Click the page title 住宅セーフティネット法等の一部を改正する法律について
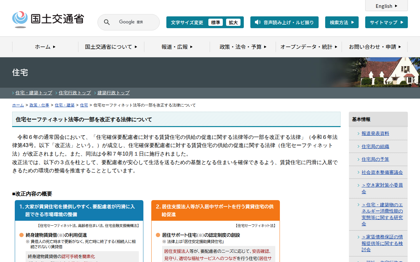Screen dimensions: 420x262 [84, 120]
